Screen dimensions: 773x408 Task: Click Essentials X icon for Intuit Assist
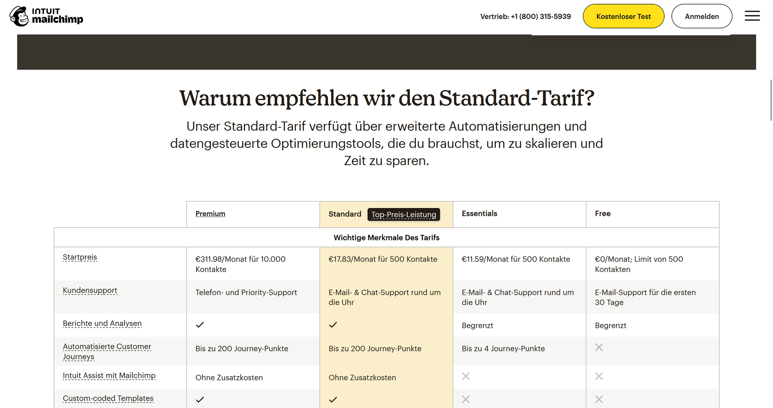pos(466,376)
